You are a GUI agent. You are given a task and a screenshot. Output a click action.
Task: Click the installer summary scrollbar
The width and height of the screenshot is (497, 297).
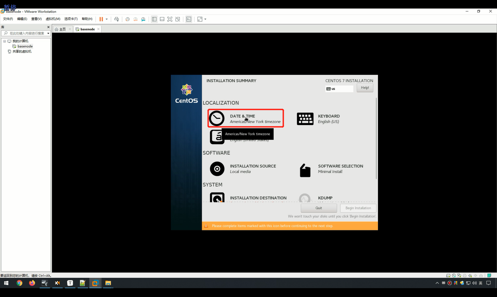coord(376,138)
